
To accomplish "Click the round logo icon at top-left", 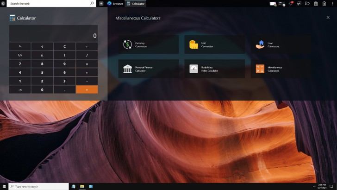I will [3, 3].
